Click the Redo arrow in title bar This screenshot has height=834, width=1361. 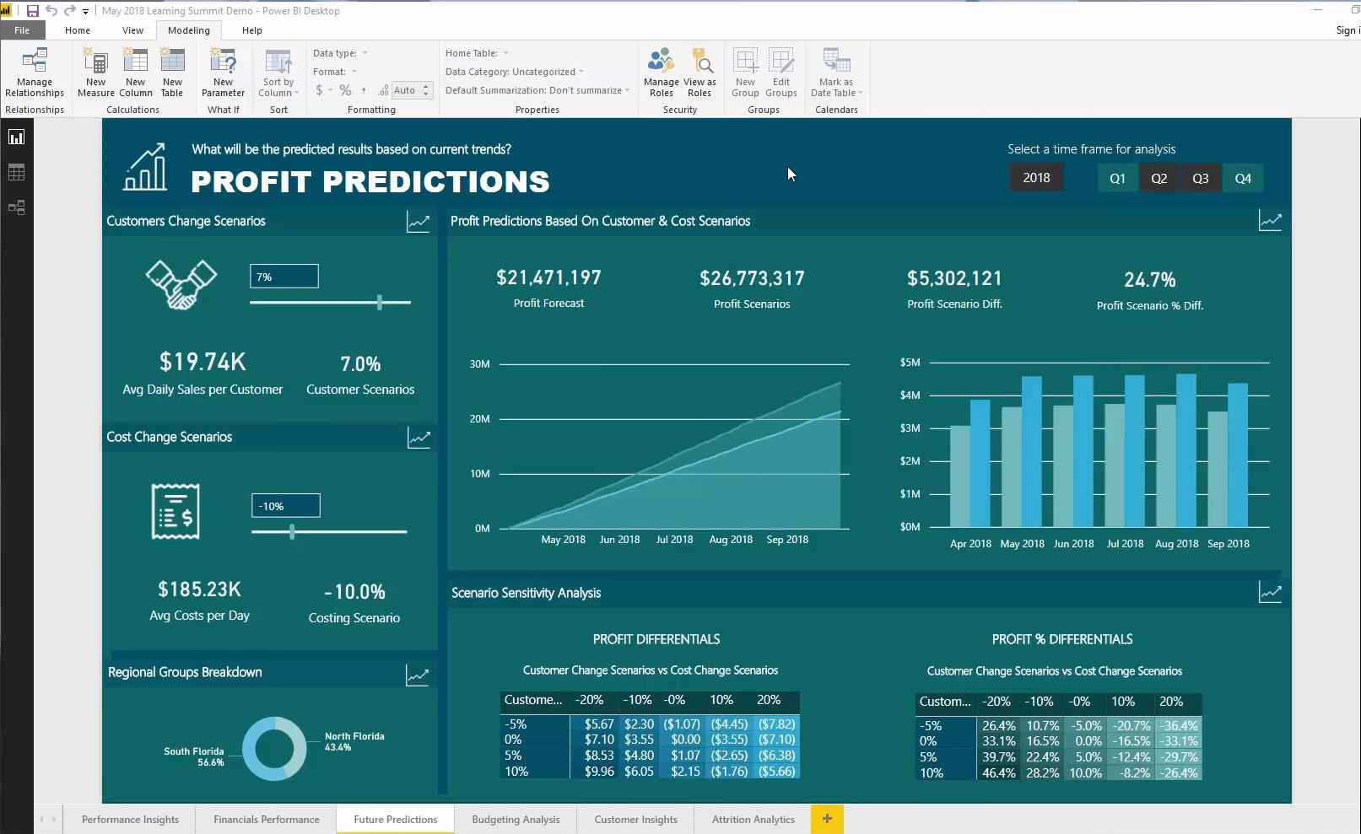click(70, 11)
